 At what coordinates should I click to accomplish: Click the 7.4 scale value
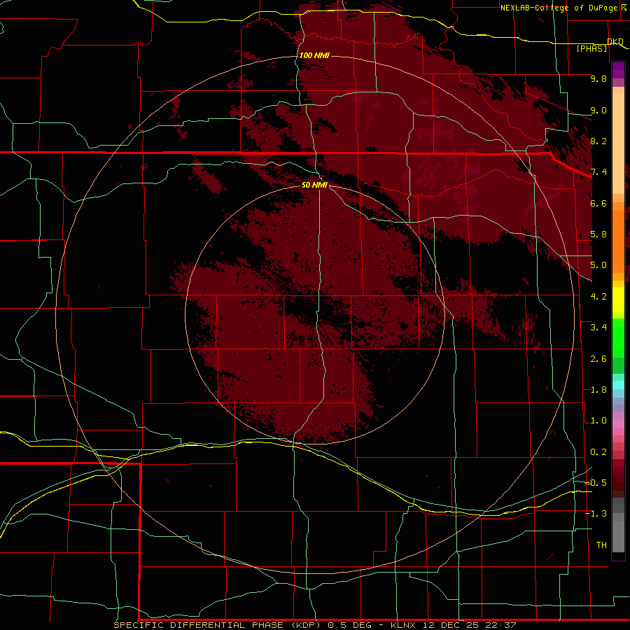tap(598, 172)
